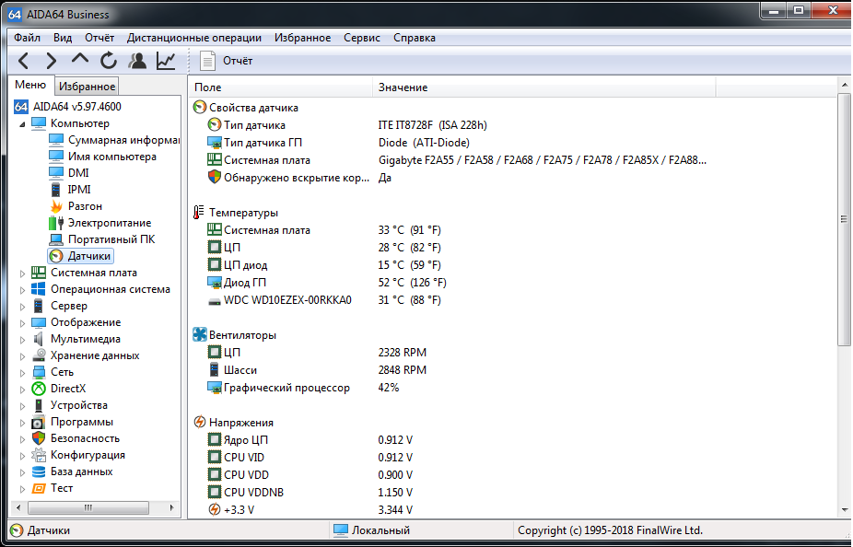This screenshot has width=853, height=547.
Task: Expand the Отображение tree node
Action: pos(22,323)
